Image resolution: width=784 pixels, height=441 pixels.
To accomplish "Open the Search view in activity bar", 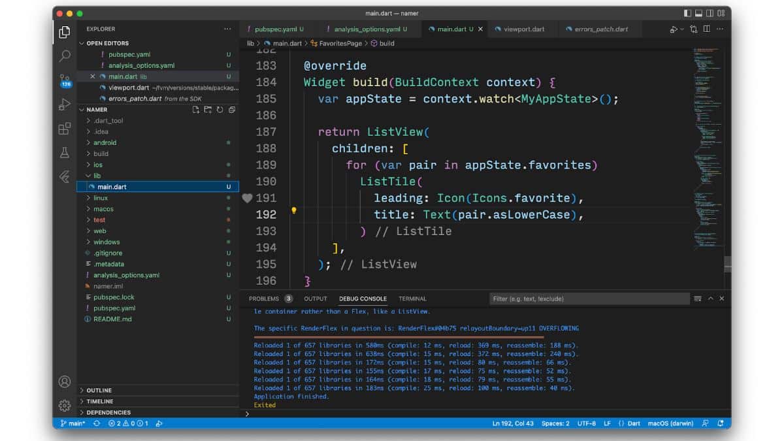I will coord(64,56).
